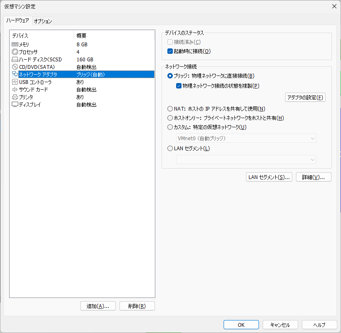Uncheck 物理ネットワーク接続の状態を複製(P)
The image size is (341, 333).
(x=179, y=86)
